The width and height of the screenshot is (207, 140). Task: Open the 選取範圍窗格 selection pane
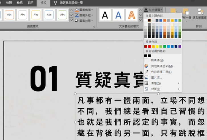click(200, 14)
